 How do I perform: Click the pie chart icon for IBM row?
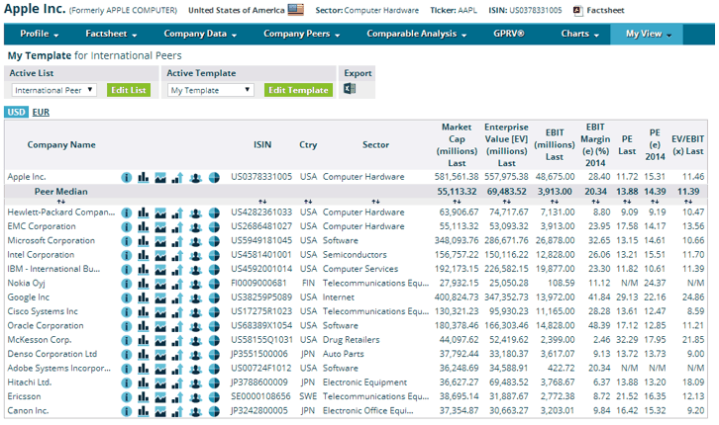[214, 270]
